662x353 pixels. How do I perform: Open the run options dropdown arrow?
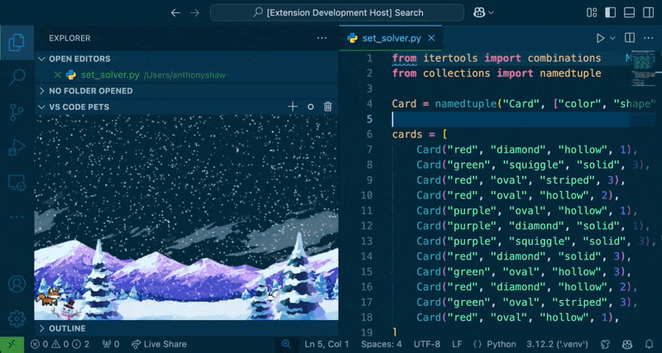(612, 38)
